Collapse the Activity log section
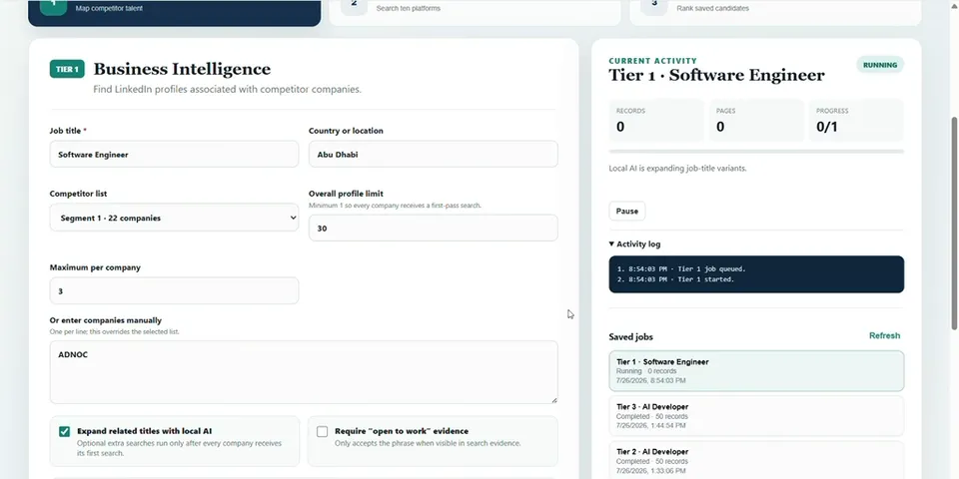This screenshot has width=959, height=479. click(635, 243)
